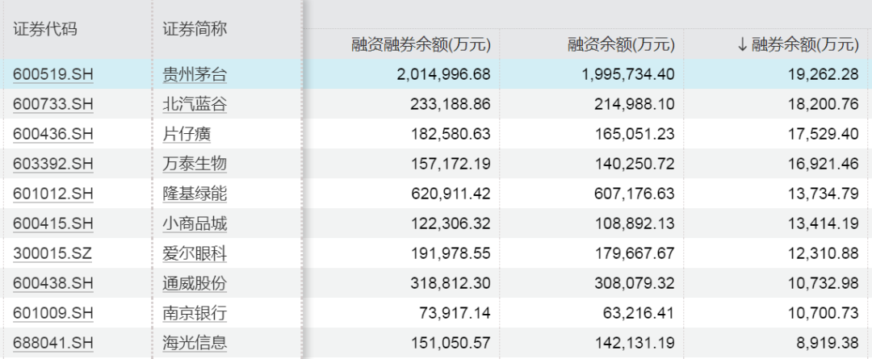Select the 北汽蓝谷 name link
Image resolution: width=872 pixels, height=359 pixels.
tap(195, 105)
